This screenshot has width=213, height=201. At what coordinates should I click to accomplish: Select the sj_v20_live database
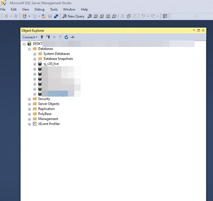(x=51, y=64)
